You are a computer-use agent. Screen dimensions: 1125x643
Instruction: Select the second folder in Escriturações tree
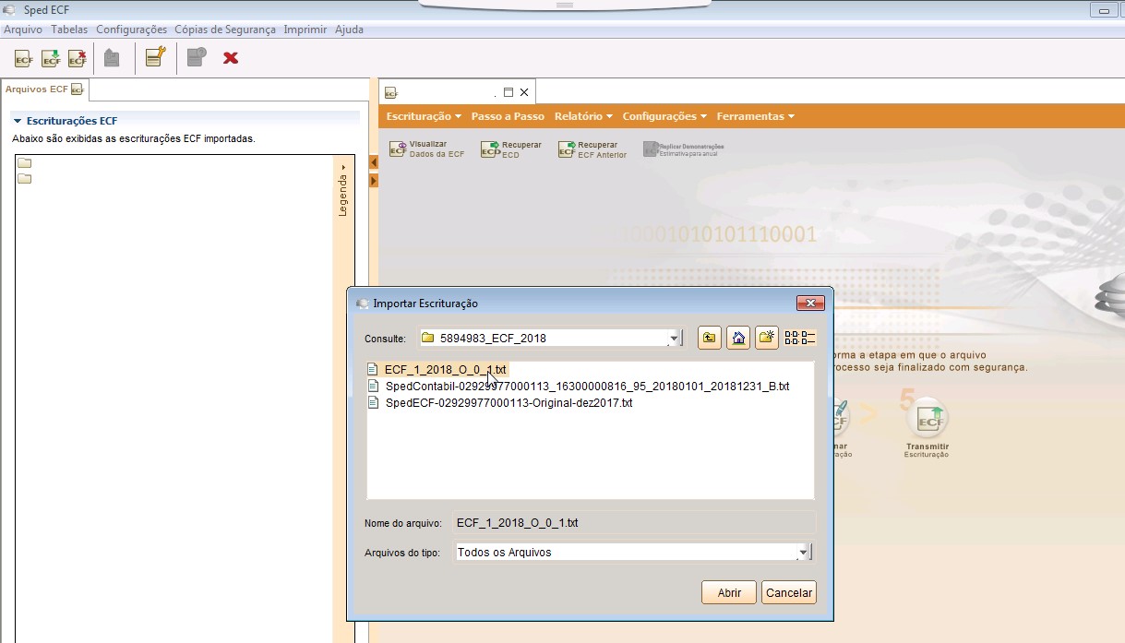(24, 178)
